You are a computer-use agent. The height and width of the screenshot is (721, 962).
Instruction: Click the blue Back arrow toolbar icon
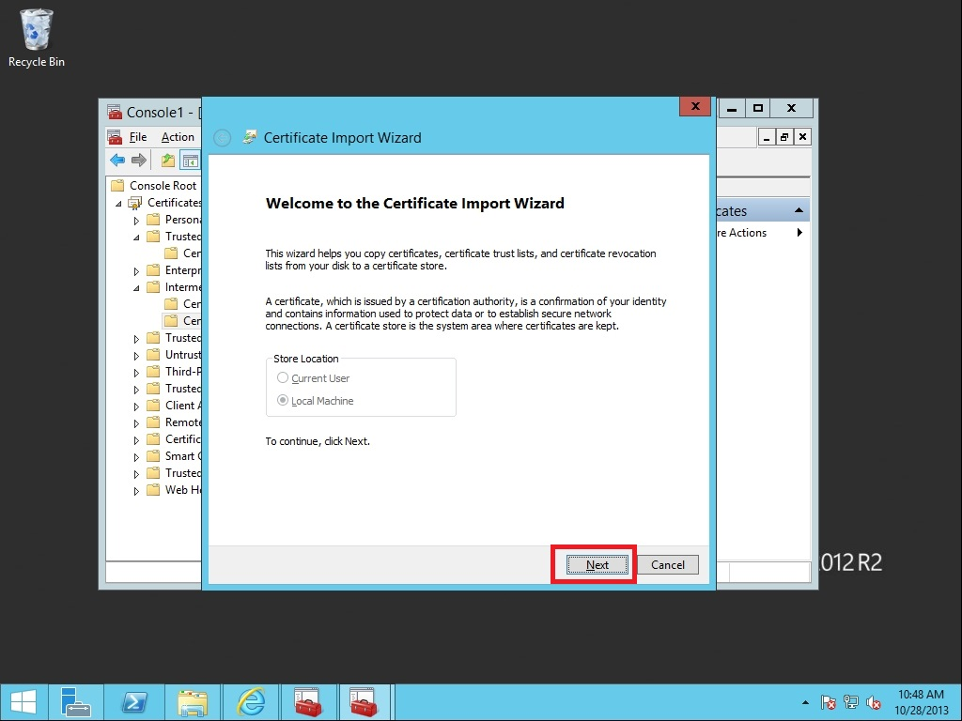tap(117, 161)
